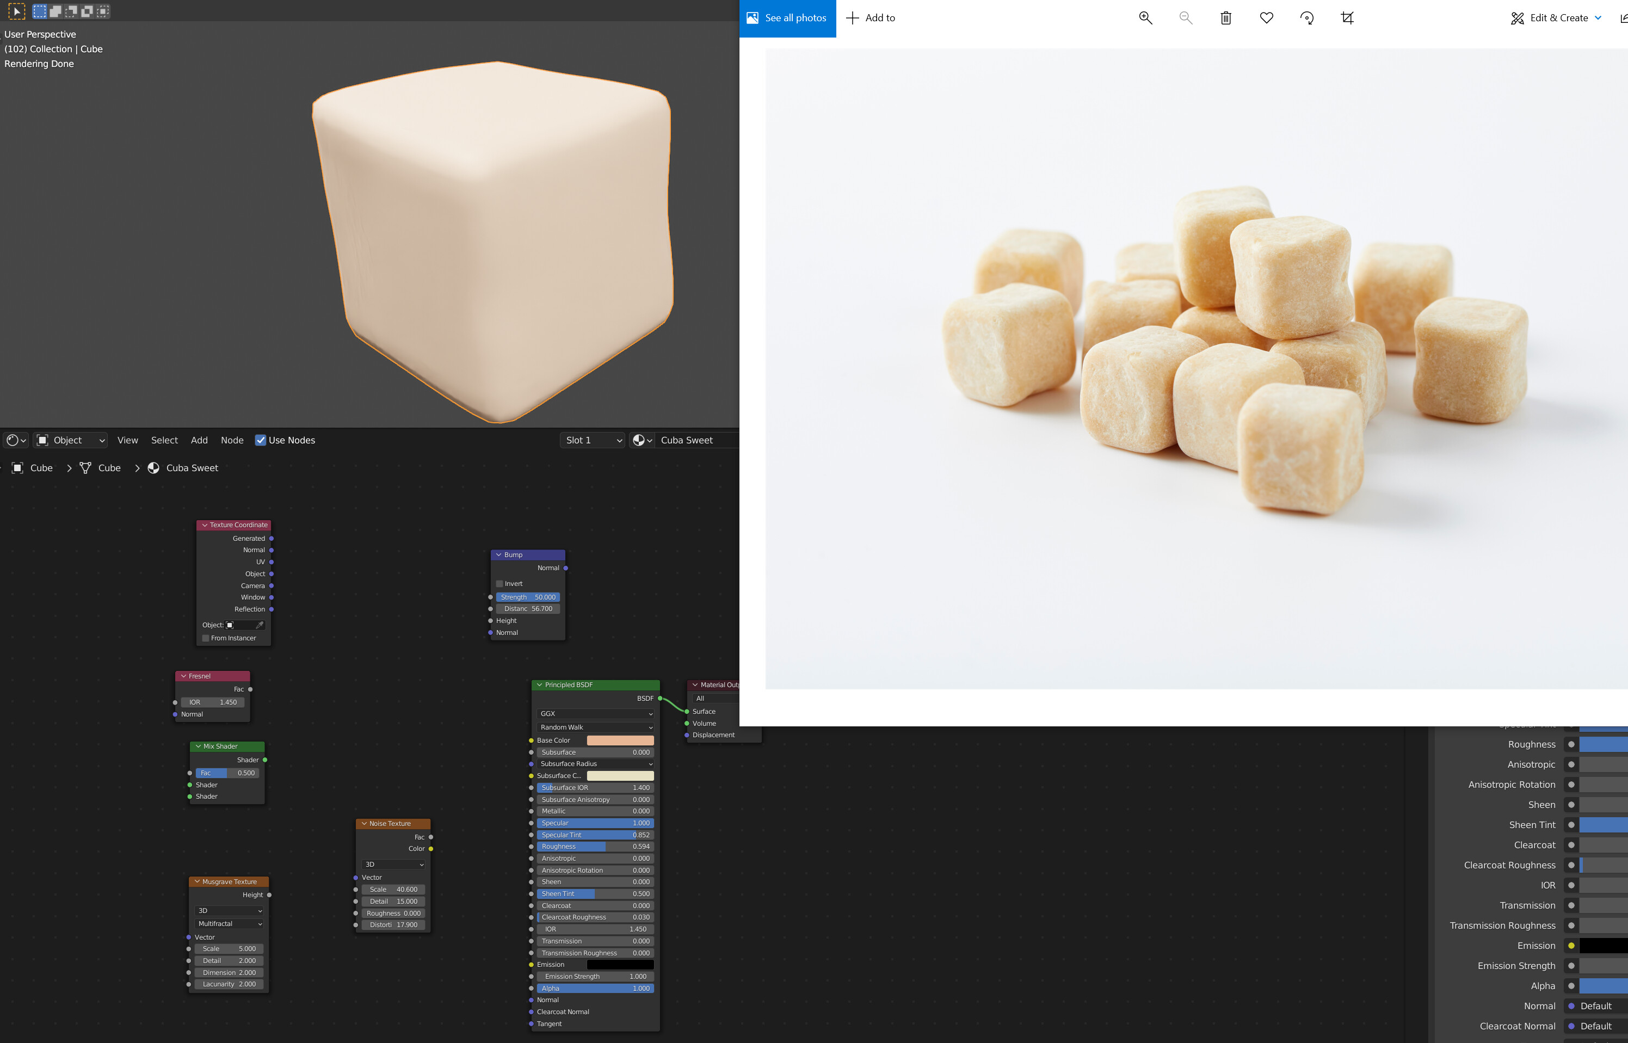Choose the Intersect selection mode icon
This screenshot has height=1043, width=1628.
tap(102, 11)
